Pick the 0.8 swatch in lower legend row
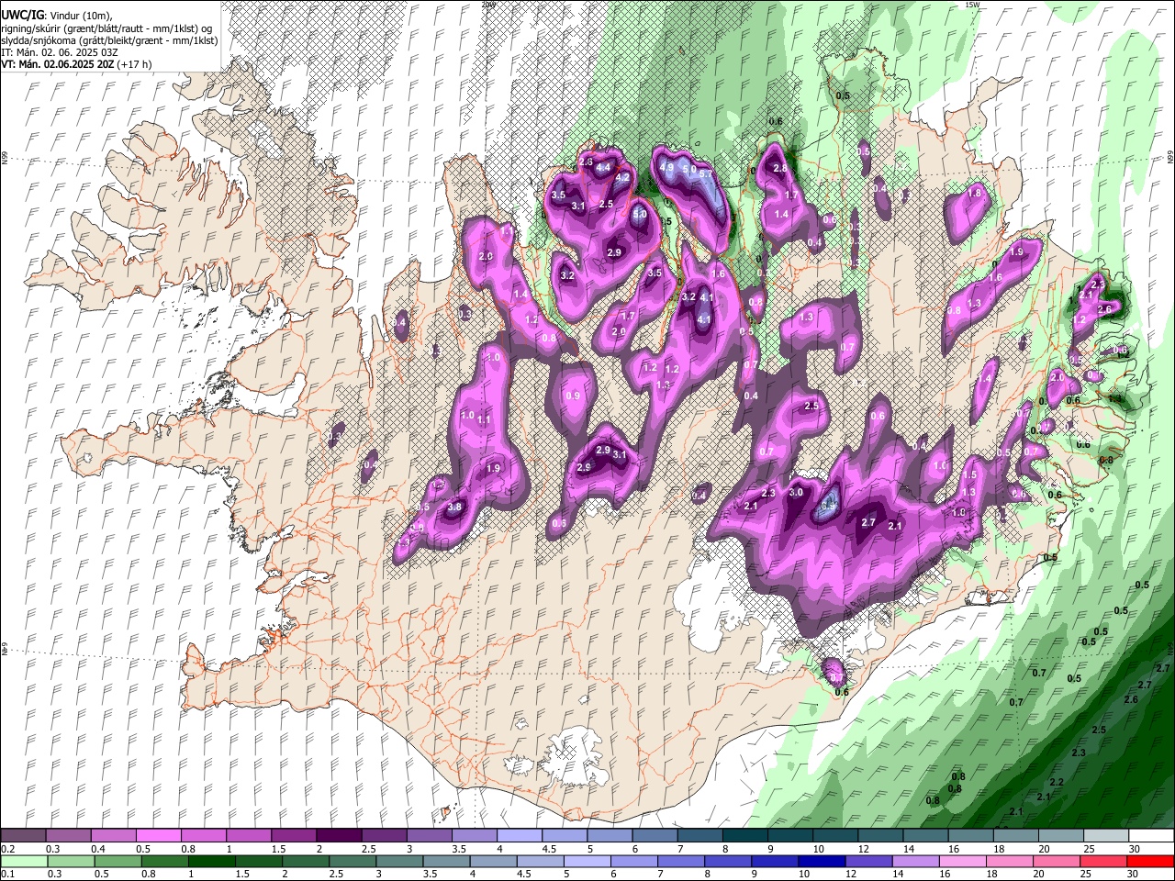This screenshot has height=881, width=1175. (x=164, y=861)
